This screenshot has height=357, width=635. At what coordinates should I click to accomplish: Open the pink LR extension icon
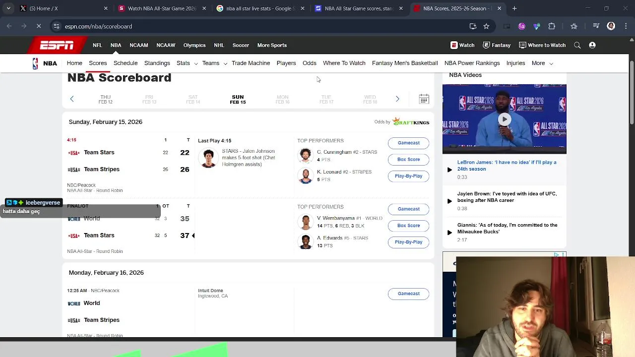click(522, 26)
